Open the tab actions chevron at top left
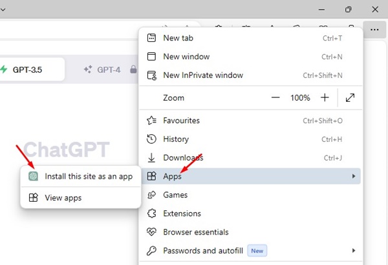The image size is (388, 265). [3, 10]
